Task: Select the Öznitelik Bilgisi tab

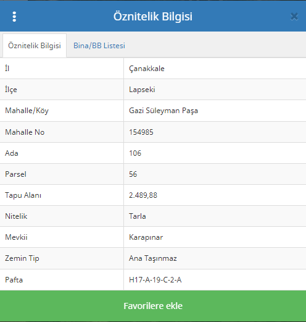Action: 35,46
